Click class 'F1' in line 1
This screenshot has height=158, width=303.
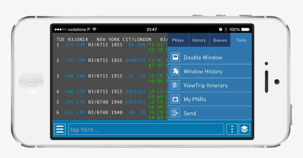(x=151, y=45)
